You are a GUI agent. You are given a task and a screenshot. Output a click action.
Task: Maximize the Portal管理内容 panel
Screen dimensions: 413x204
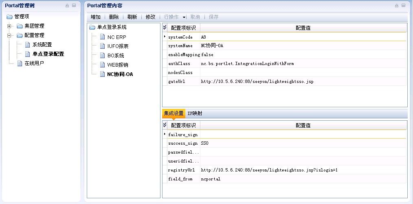(x=404, y=6)
